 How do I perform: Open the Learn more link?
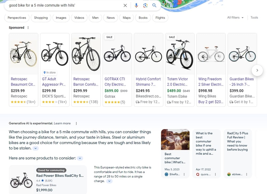[x=62, y=123]
